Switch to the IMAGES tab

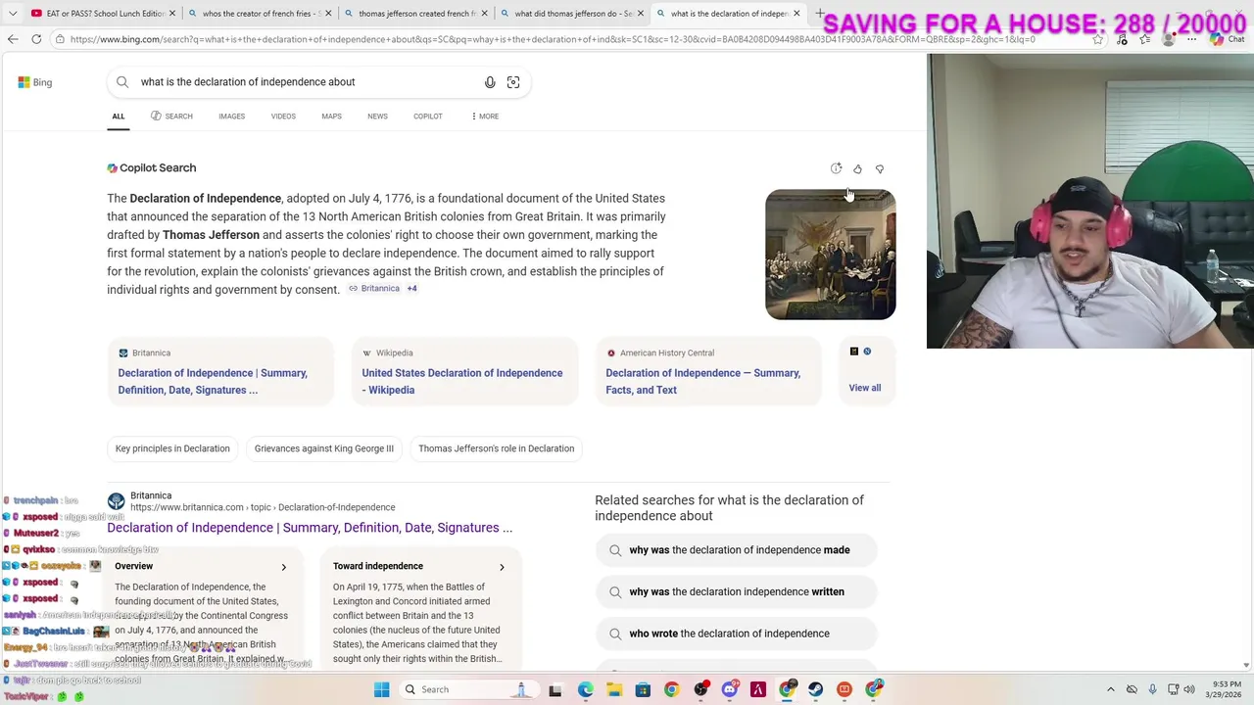pyautogui.click(x=231, y=117)
